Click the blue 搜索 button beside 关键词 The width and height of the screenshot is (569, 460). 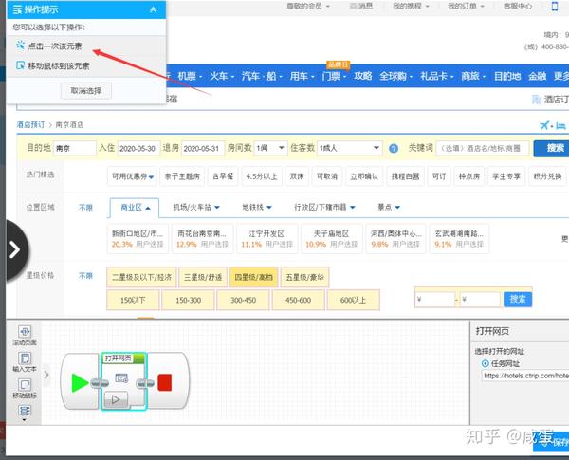coord(553,149)
